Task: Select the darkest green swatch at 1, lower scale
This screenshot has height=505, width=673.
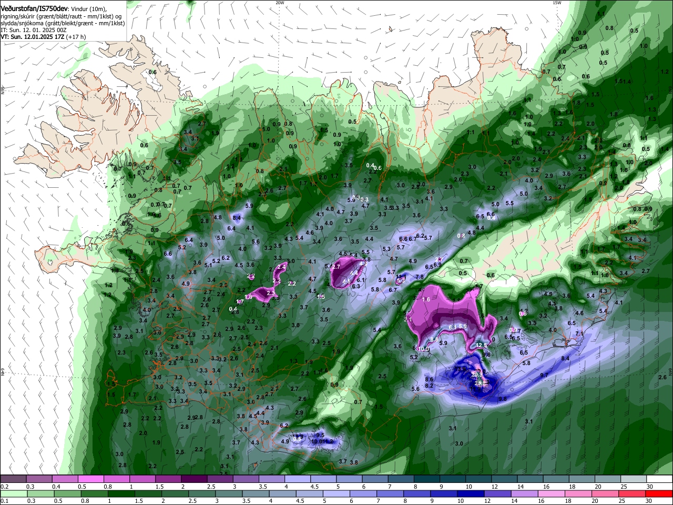Action: coord(121,493)
